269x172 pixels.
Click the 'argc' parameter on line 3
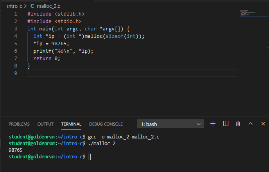click(x=72, y=29)
